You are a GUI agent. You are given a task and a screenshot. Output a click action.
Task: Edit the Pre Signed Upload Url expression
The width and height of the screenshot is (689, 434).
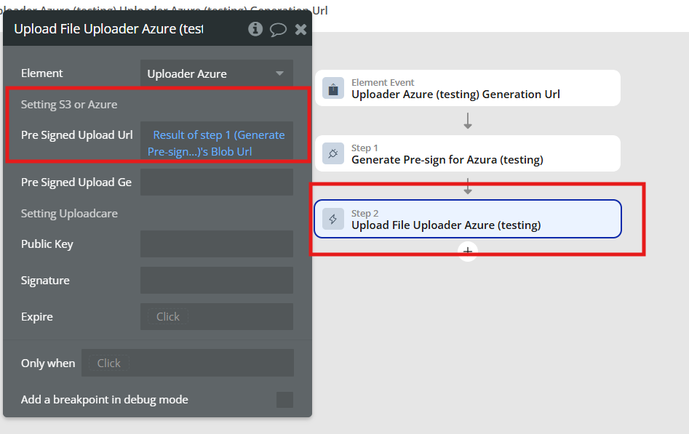(x=217, y=143)
